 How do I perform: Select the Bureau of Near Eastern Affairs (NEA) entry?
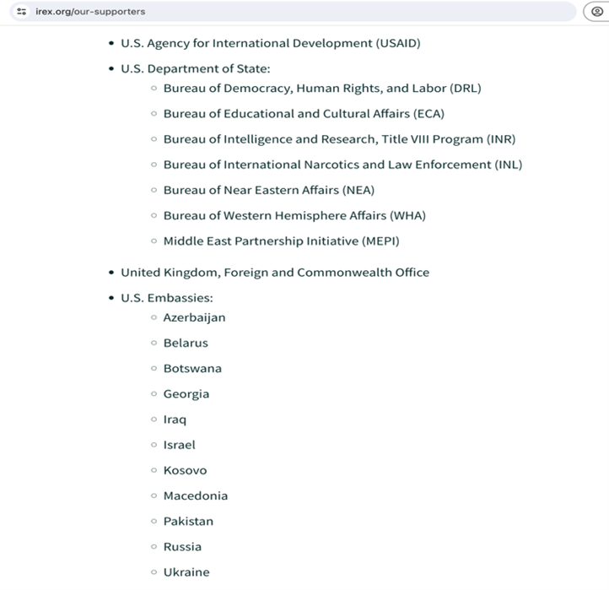(x=269, y=190)
